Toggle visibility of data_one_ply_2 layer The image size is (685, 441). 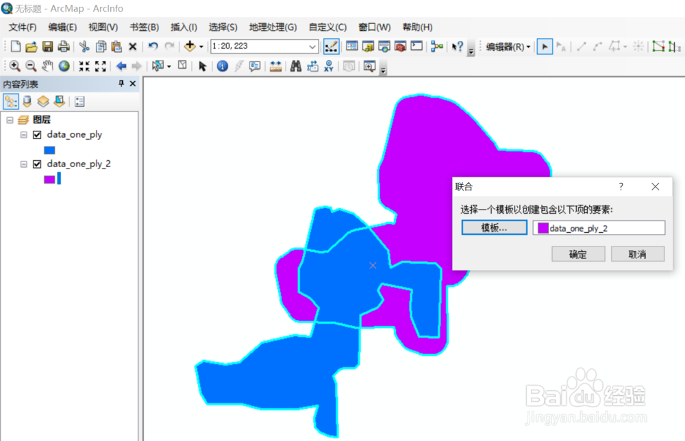[x=37, y=164]
